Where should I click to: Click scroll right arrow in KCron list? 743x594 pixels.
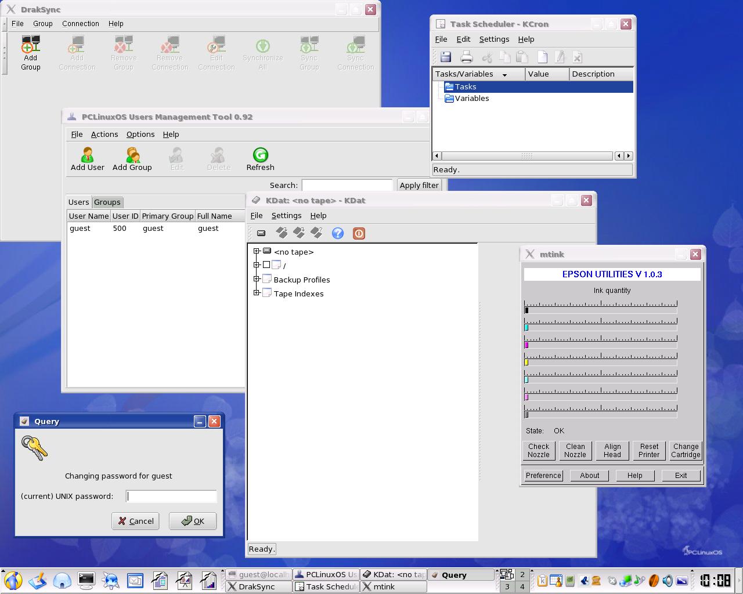click(x=629, y=156)
